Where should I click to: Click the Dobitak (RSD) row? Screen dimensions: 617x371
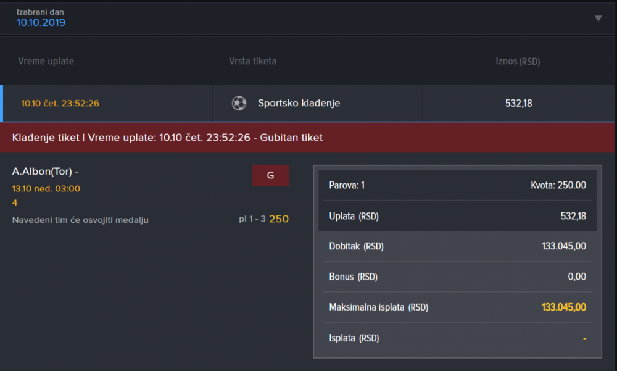[x=457, y=246]
